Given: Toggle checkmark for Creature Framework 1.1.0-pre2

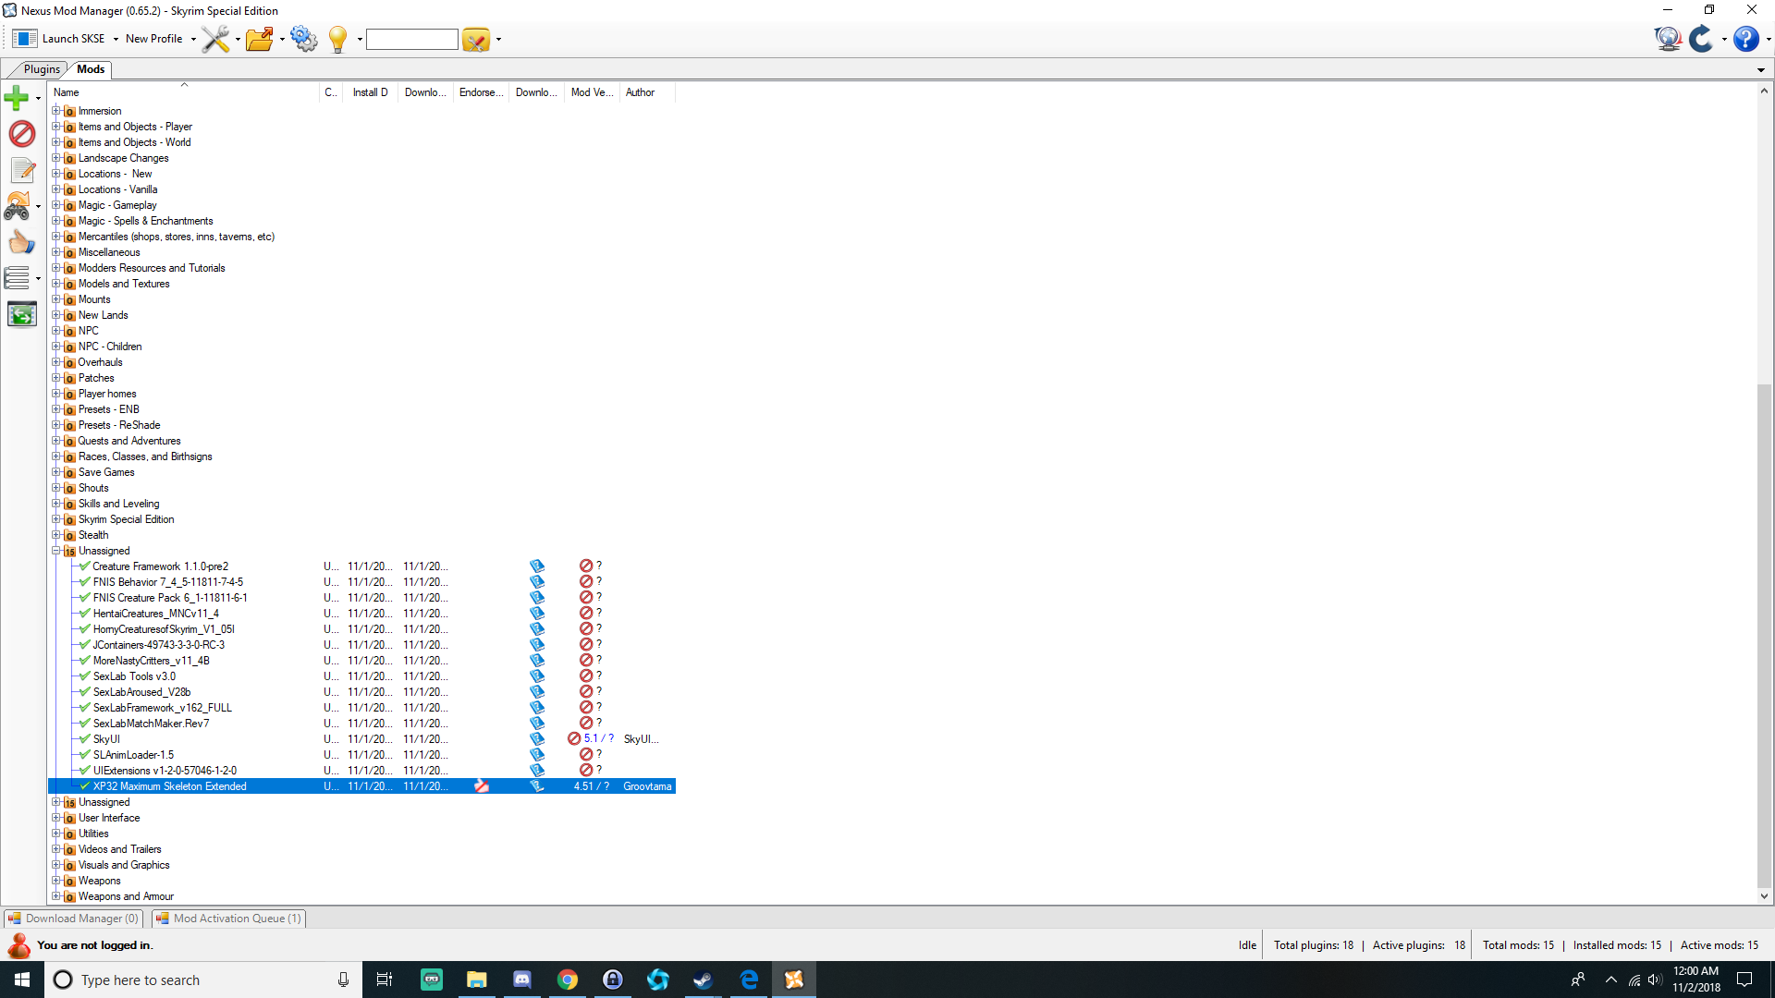Looking at the screenshot, I should click(85, 566).
